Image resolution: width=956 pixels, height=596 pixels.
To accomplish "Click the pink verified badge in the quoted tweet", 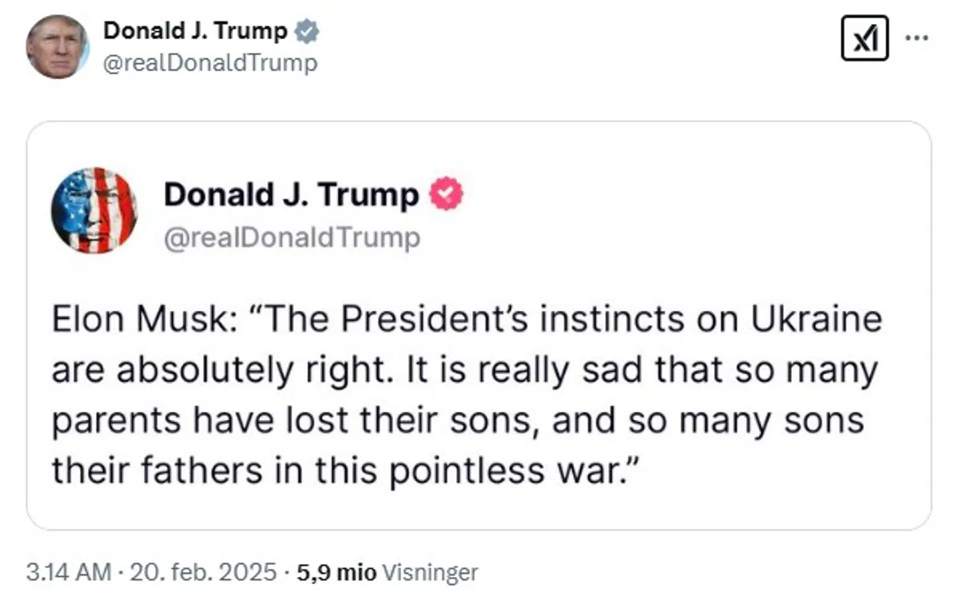I will [x=446, y=193].
